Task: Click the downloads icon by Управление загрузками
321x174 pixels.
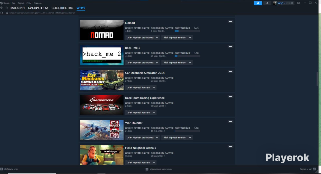Action: (147, 169)
